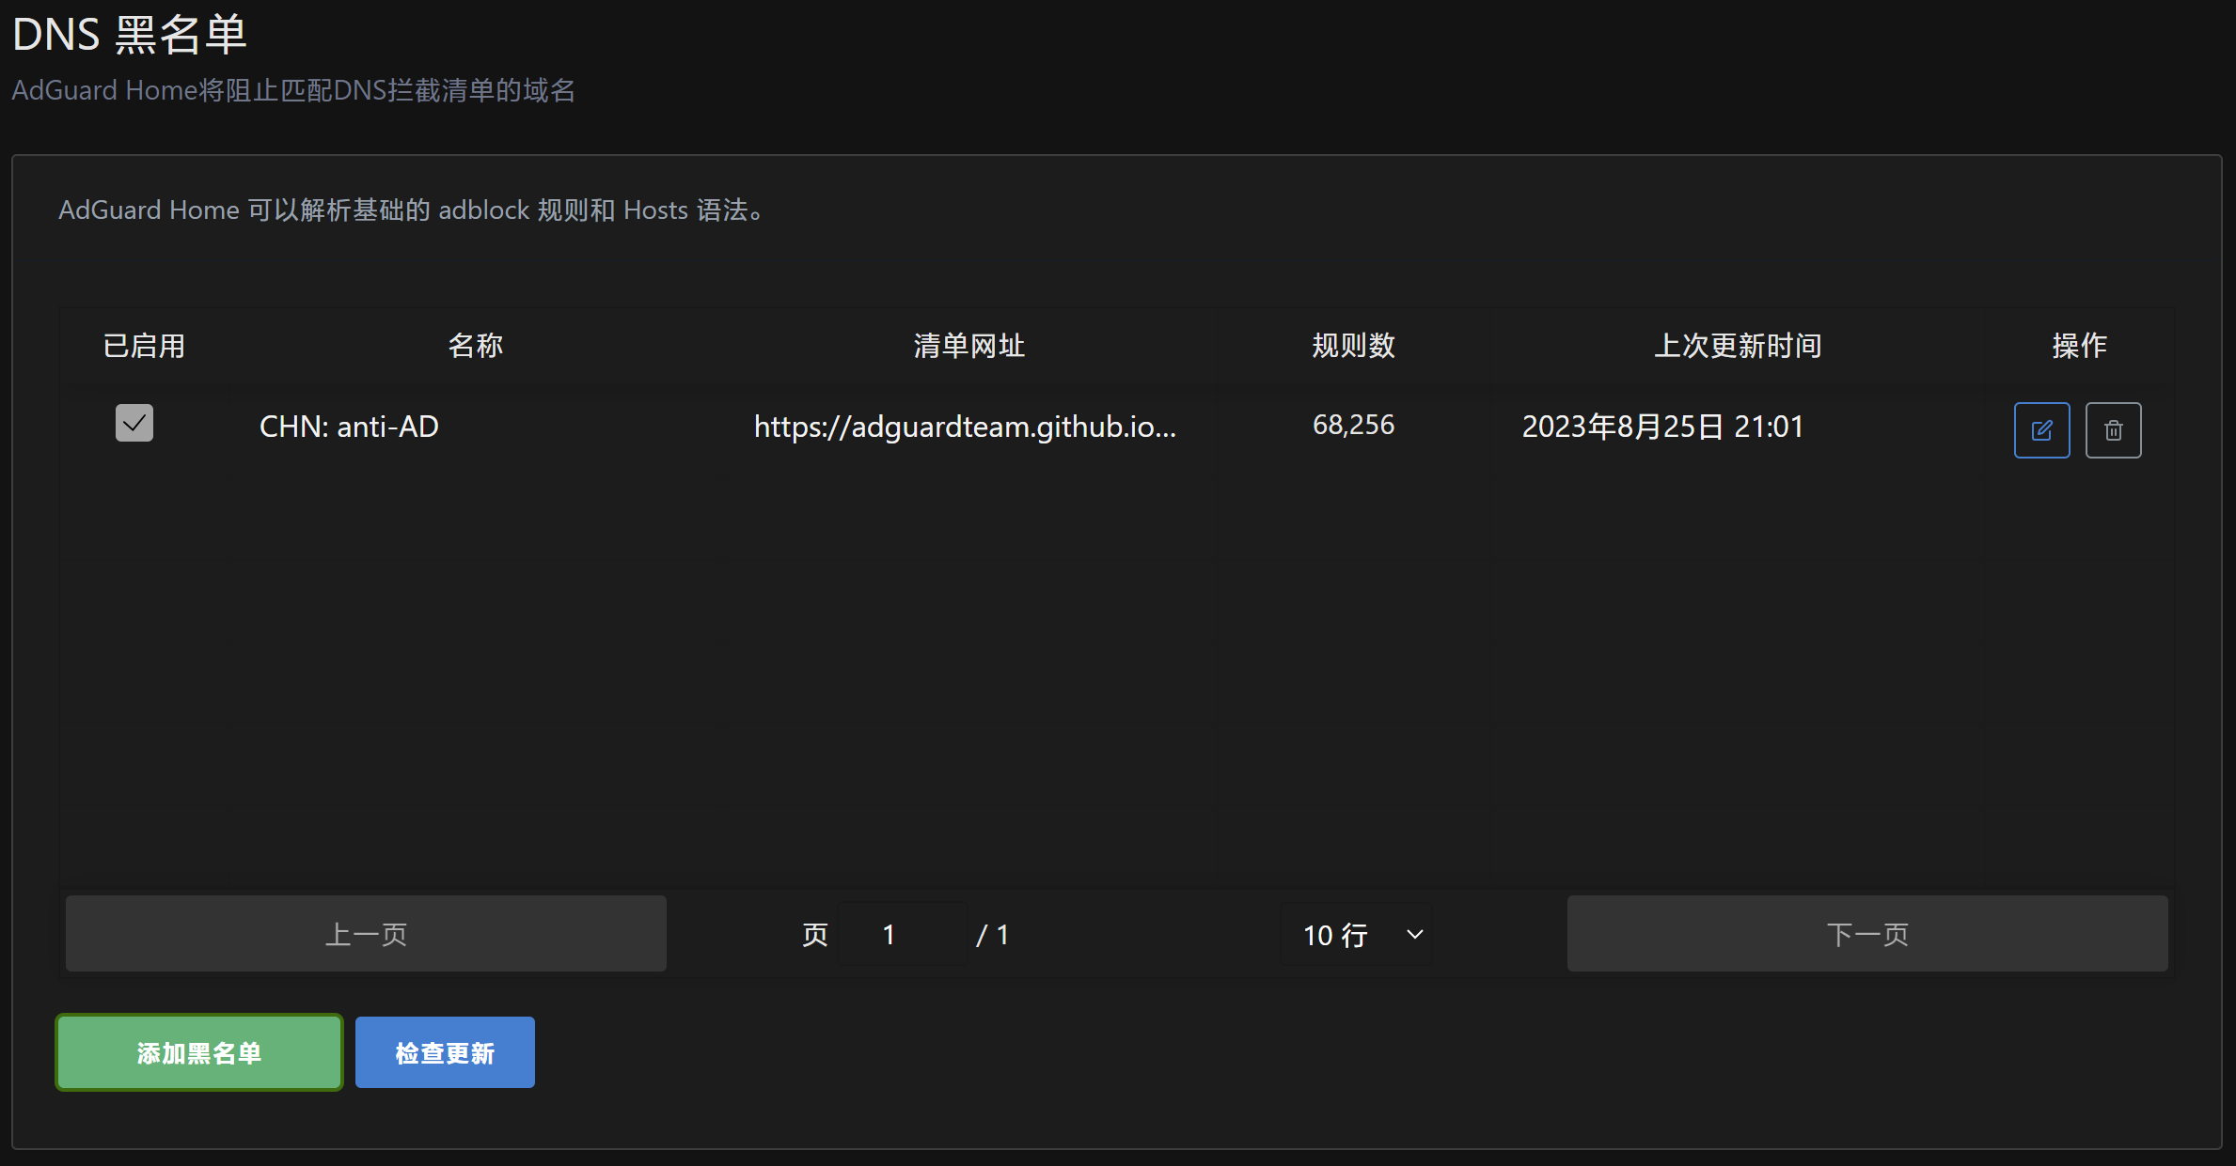Sort by the 规则数 column header

pyautogui.click(x=1353, y=346)
